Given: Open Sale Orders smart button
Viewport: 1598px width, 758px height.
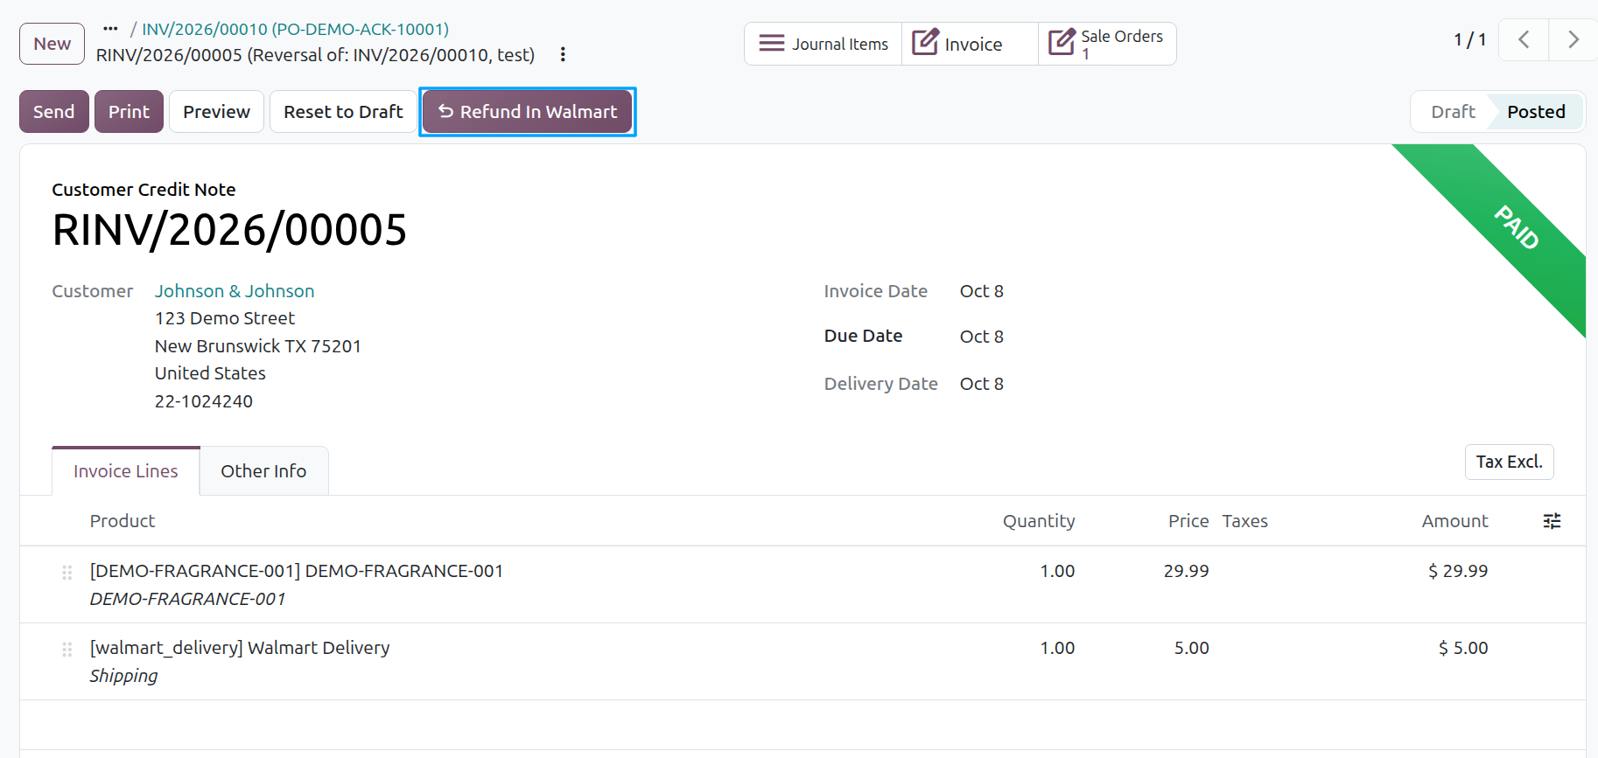Looking at the screenshot, I should (x=1107, y=44).
